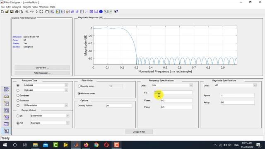Click the Density Factor field
Viewport: 265px width, 149px height.
point(119,106)
